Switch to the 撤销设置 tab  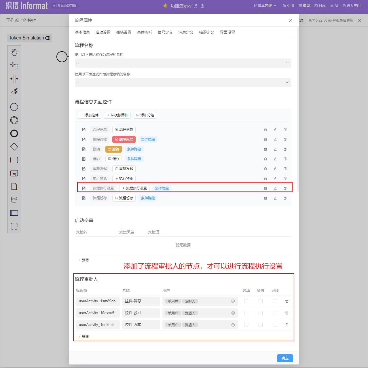(124, 33)
